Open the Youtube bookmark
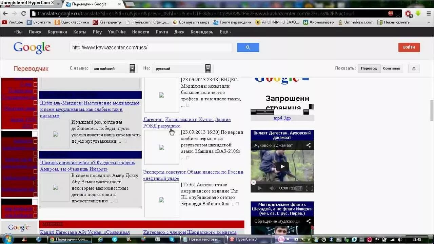 13,22
